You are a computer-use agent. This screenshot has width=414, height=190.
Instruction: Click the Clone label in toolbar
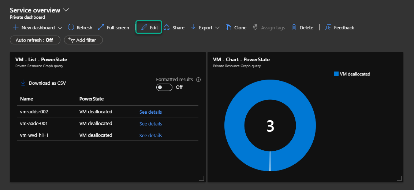pyautogui.click(x=240, y=28)
